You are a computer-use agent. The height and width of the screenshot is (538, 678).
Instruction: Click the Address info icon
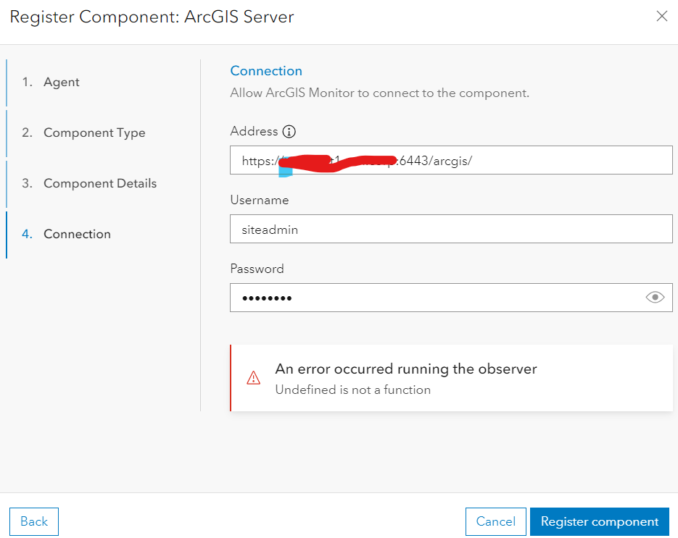coord(289,131)
